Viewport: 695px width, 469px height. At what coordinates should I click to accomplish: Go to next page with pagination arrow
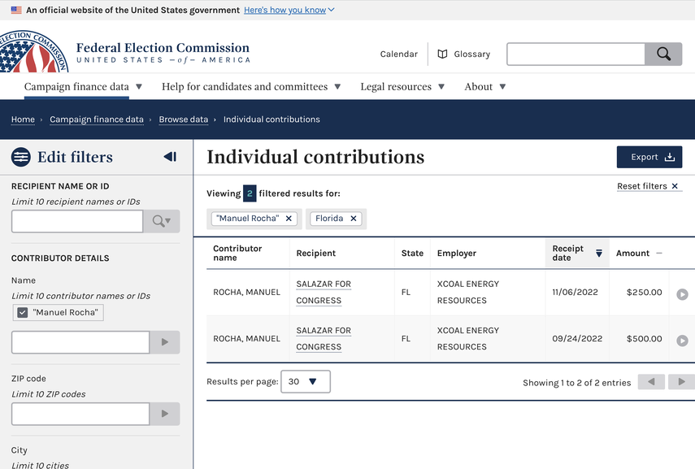click(x=681, y=381)
